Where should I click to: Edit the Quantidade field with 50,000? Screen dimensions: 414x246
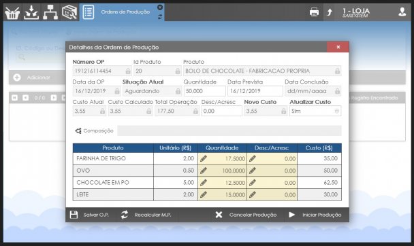[x=205, y=91]
